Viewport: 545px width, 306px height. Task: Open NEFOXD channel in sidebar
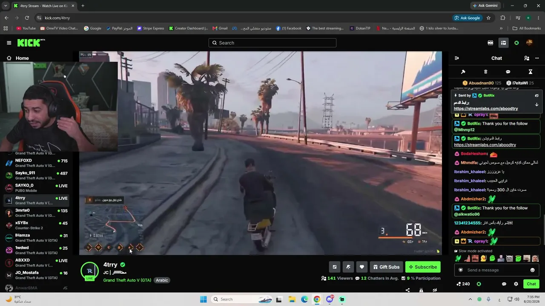[x=36, y=163]
